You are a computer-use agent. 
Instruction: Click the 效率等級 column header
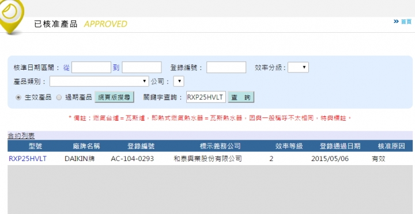tap(289, 146)
